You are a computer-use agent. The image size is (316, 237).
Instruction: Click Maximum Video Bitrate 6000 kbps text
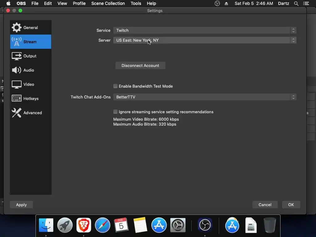tap(146, 119)
